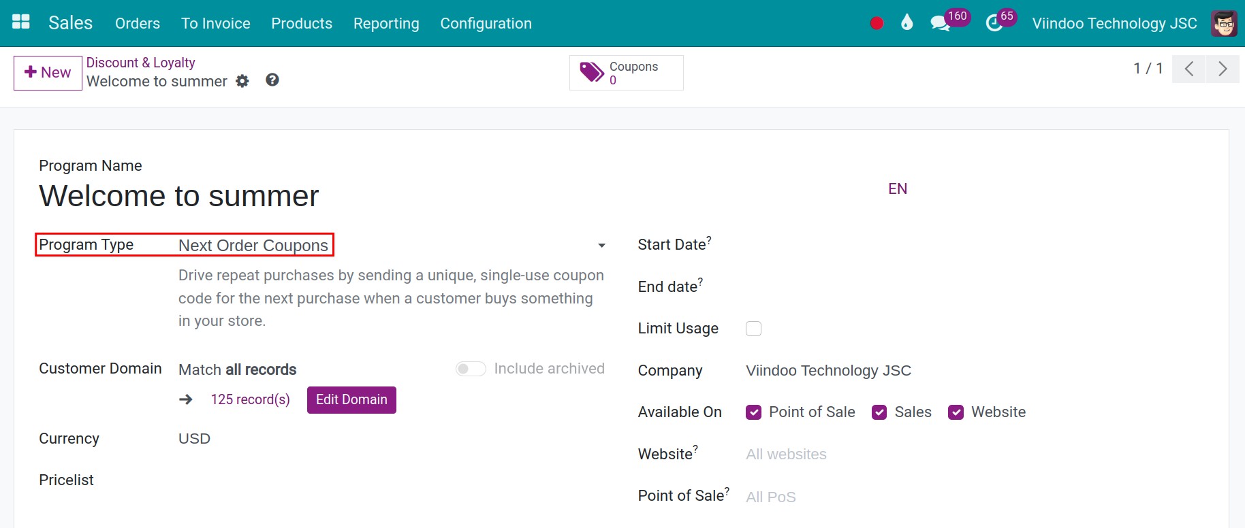
Task: Open the To Invoice menu
Action: click(216, 23)
